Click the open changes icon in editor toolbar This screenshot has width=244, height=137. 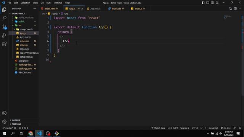click(x=230, y=8)
